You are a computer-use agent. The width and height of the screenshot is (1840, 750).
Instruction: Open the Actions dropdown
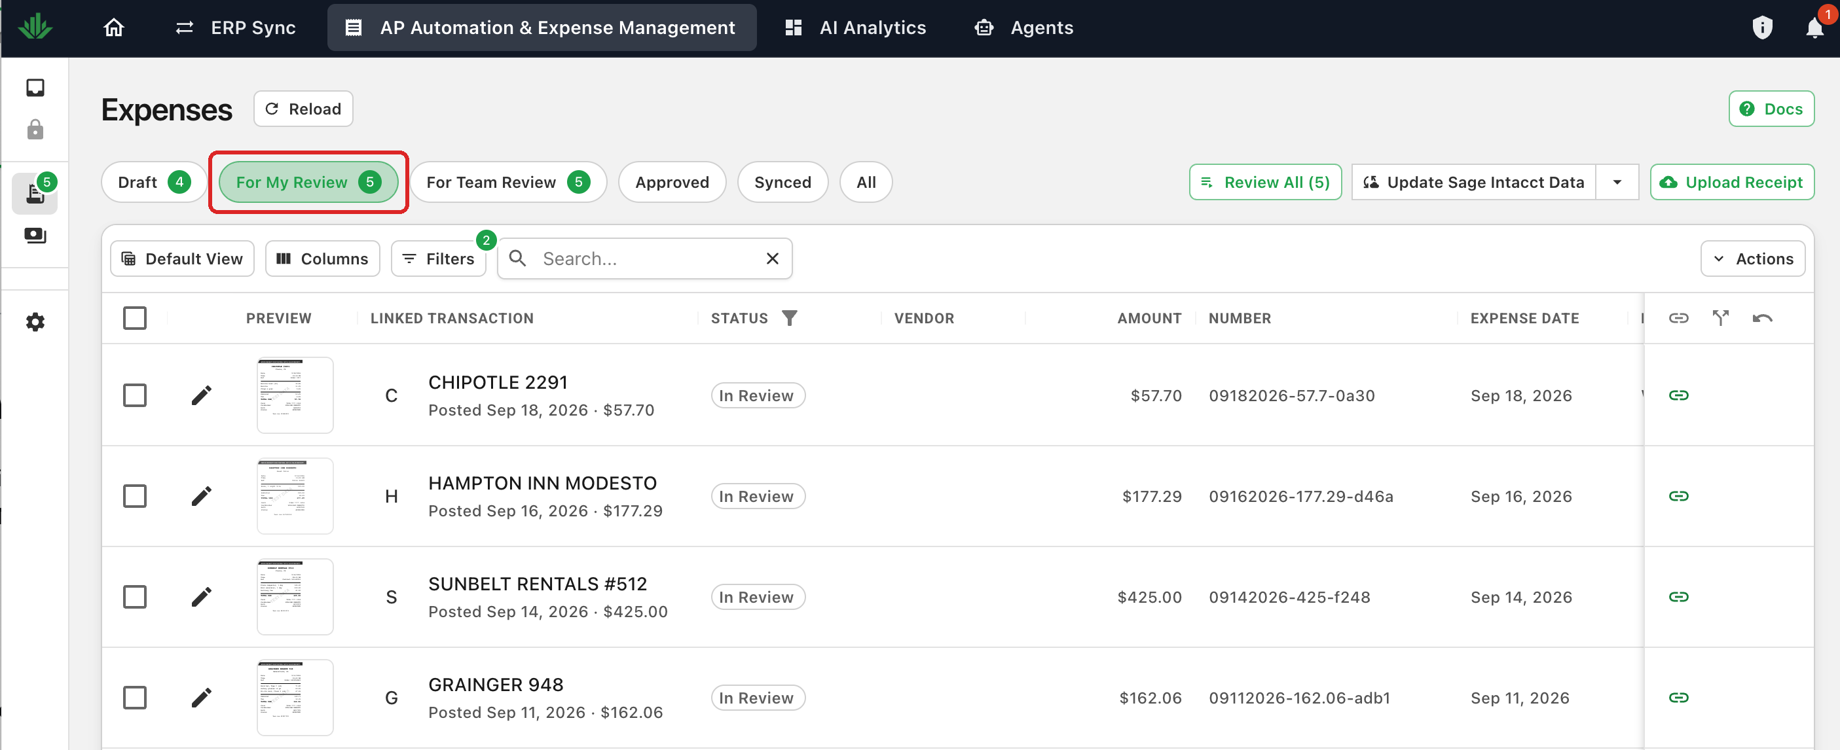1752,259
